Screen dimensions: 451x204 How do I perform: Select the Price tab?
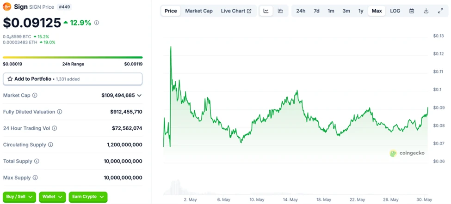pos(171,11)
